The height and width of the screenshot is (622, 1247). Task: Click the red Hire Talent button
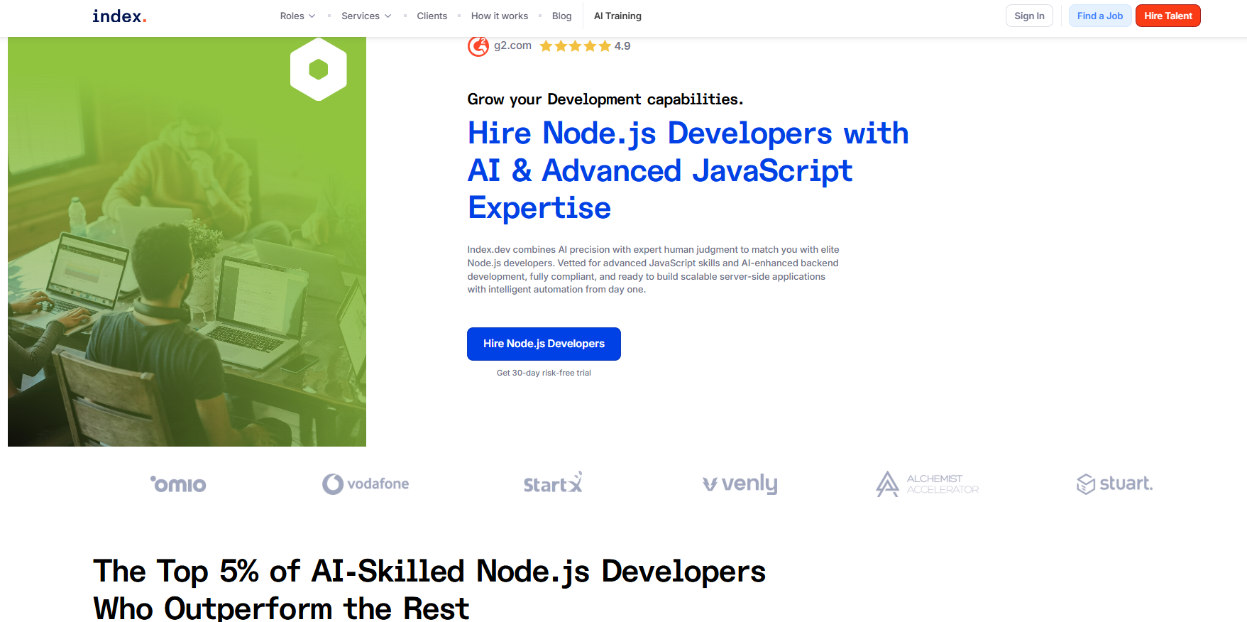point(1168,16)
